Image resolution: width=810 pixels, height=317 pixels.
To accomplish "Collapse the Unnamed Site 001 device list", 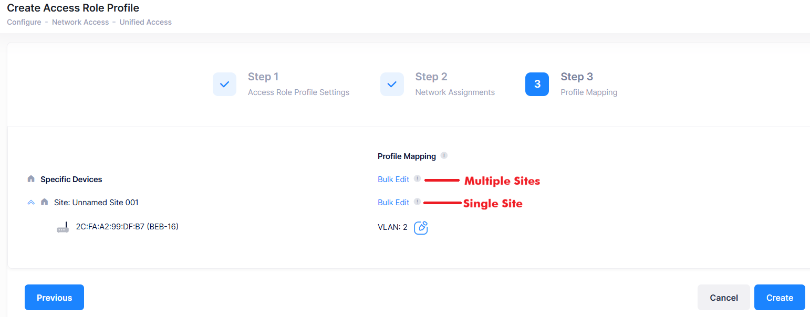I will 30,202.
